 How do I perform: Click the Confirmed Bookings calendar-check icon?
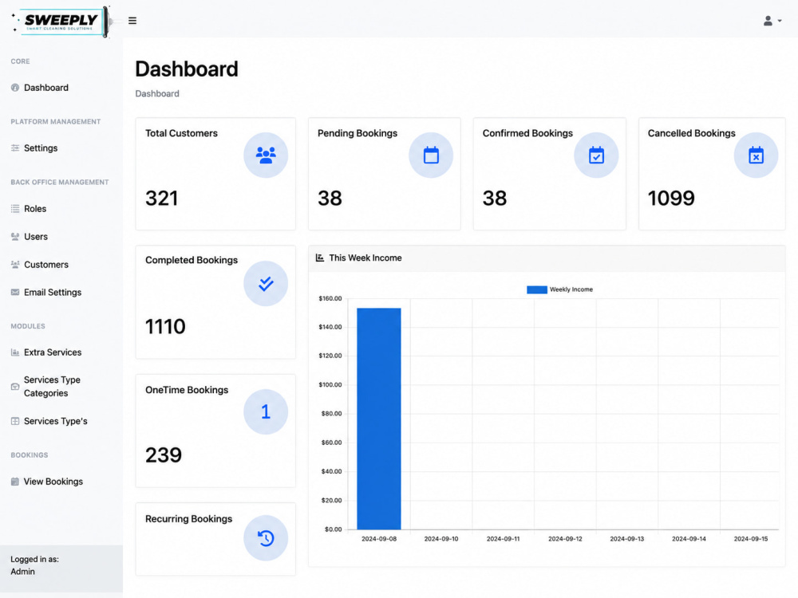tap(596, 155)
